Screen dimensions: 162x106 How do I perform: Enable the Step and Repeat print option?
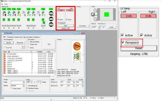[29, 42]
